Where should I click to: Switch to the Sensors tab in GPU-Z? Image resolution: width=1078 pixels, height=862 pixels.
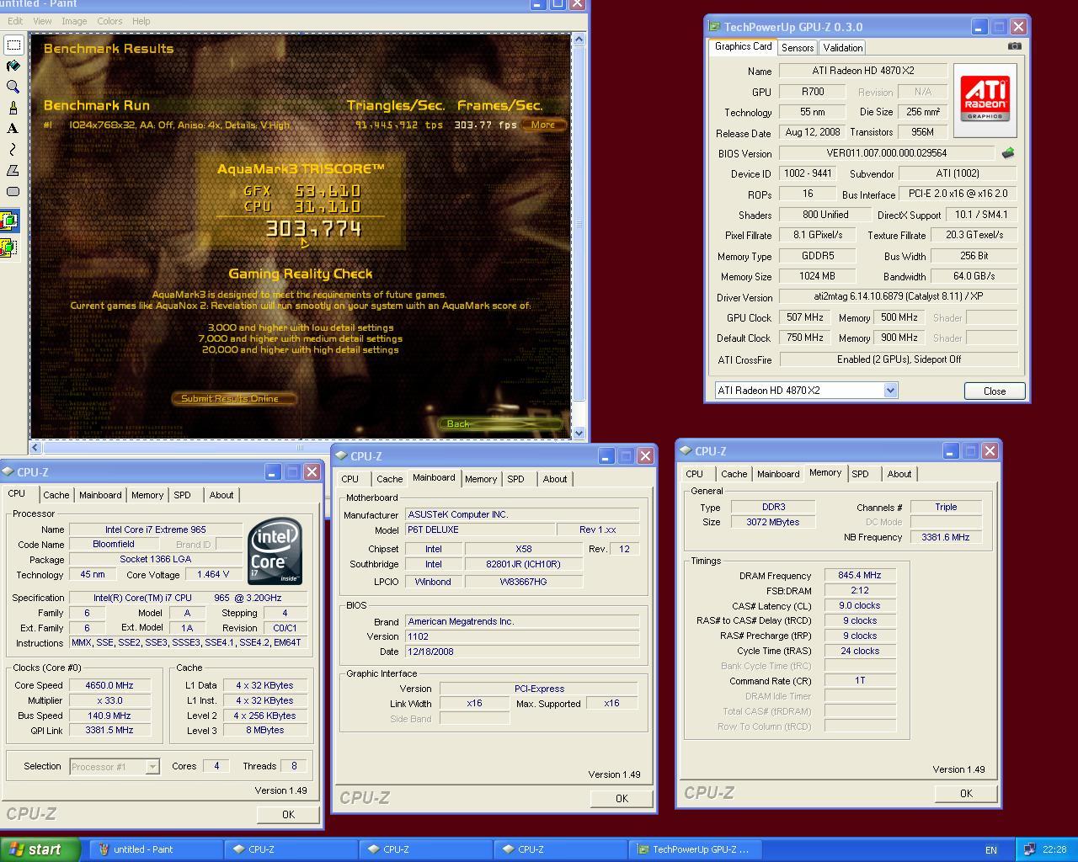(797, 48)
